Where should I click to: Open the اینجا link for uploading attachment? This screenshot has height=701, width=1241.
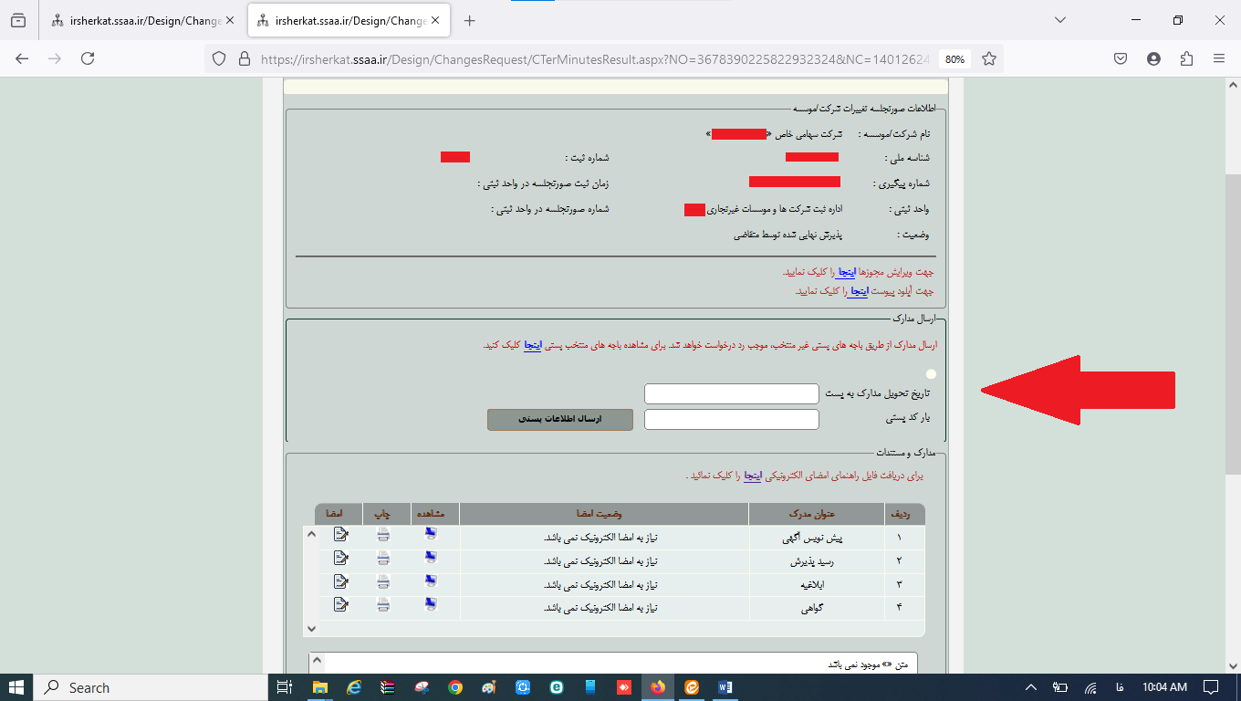(x=856, y=291)
